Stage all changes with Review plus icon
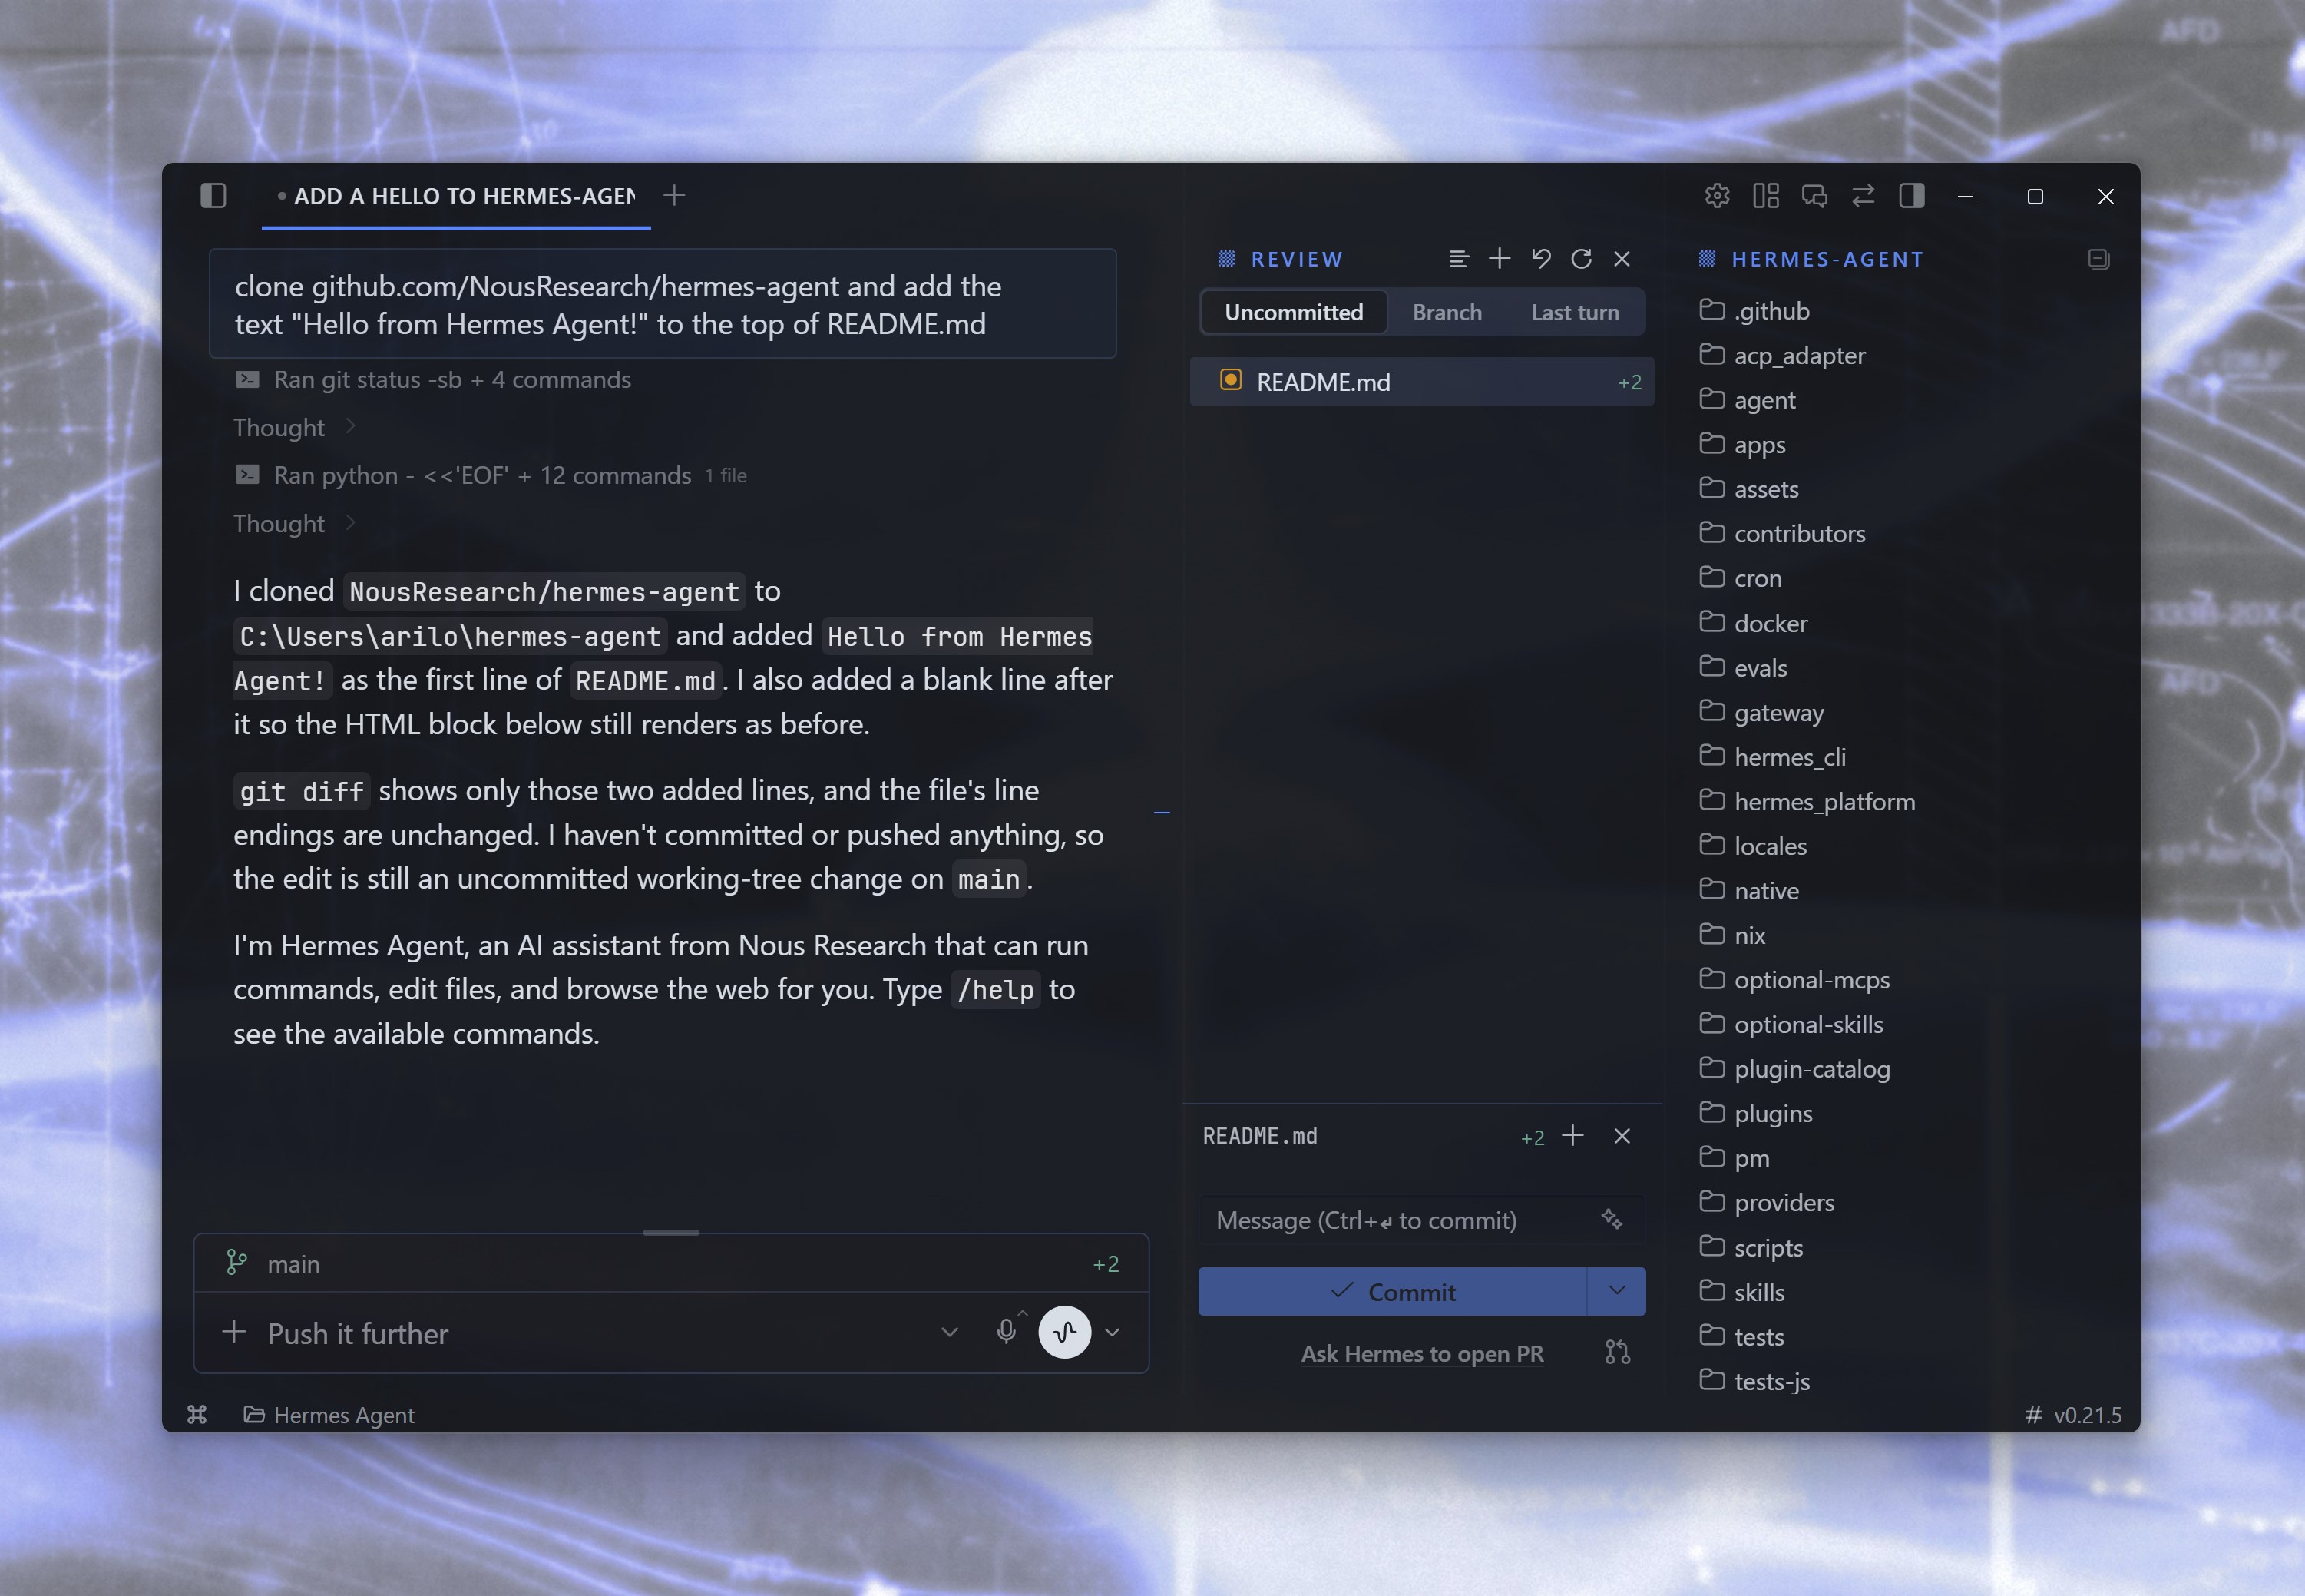The image size is (2305, 1596). click(1500, 259)
